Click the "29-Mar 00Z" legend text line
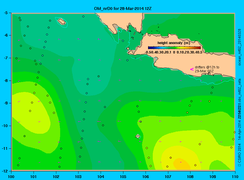Viewport: 244px width, 180px height. click(204, 71)
